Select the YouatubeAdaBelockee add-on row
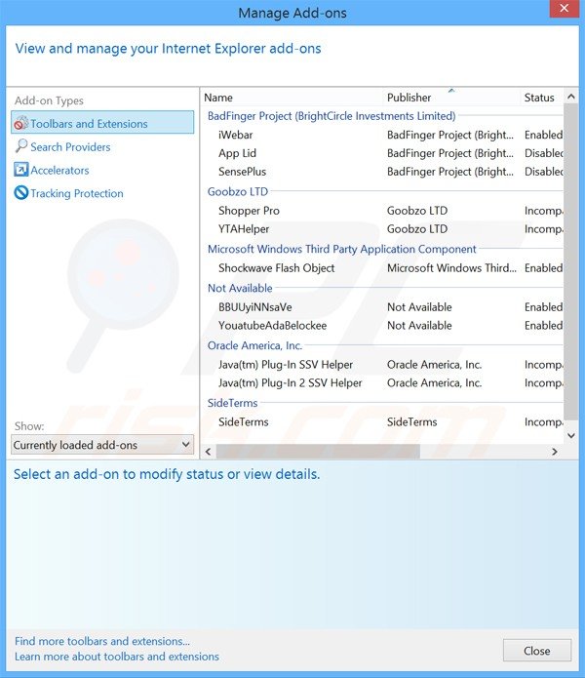Screen dimensions: 585x678 click(382, 325)
